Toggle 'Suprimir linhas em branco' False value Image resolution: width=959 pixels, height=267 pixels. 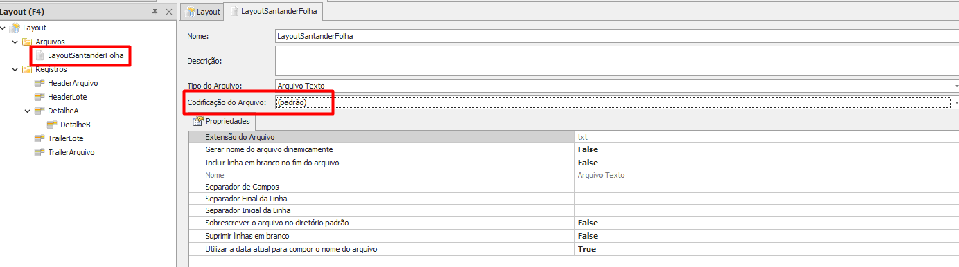click(766, 236)
